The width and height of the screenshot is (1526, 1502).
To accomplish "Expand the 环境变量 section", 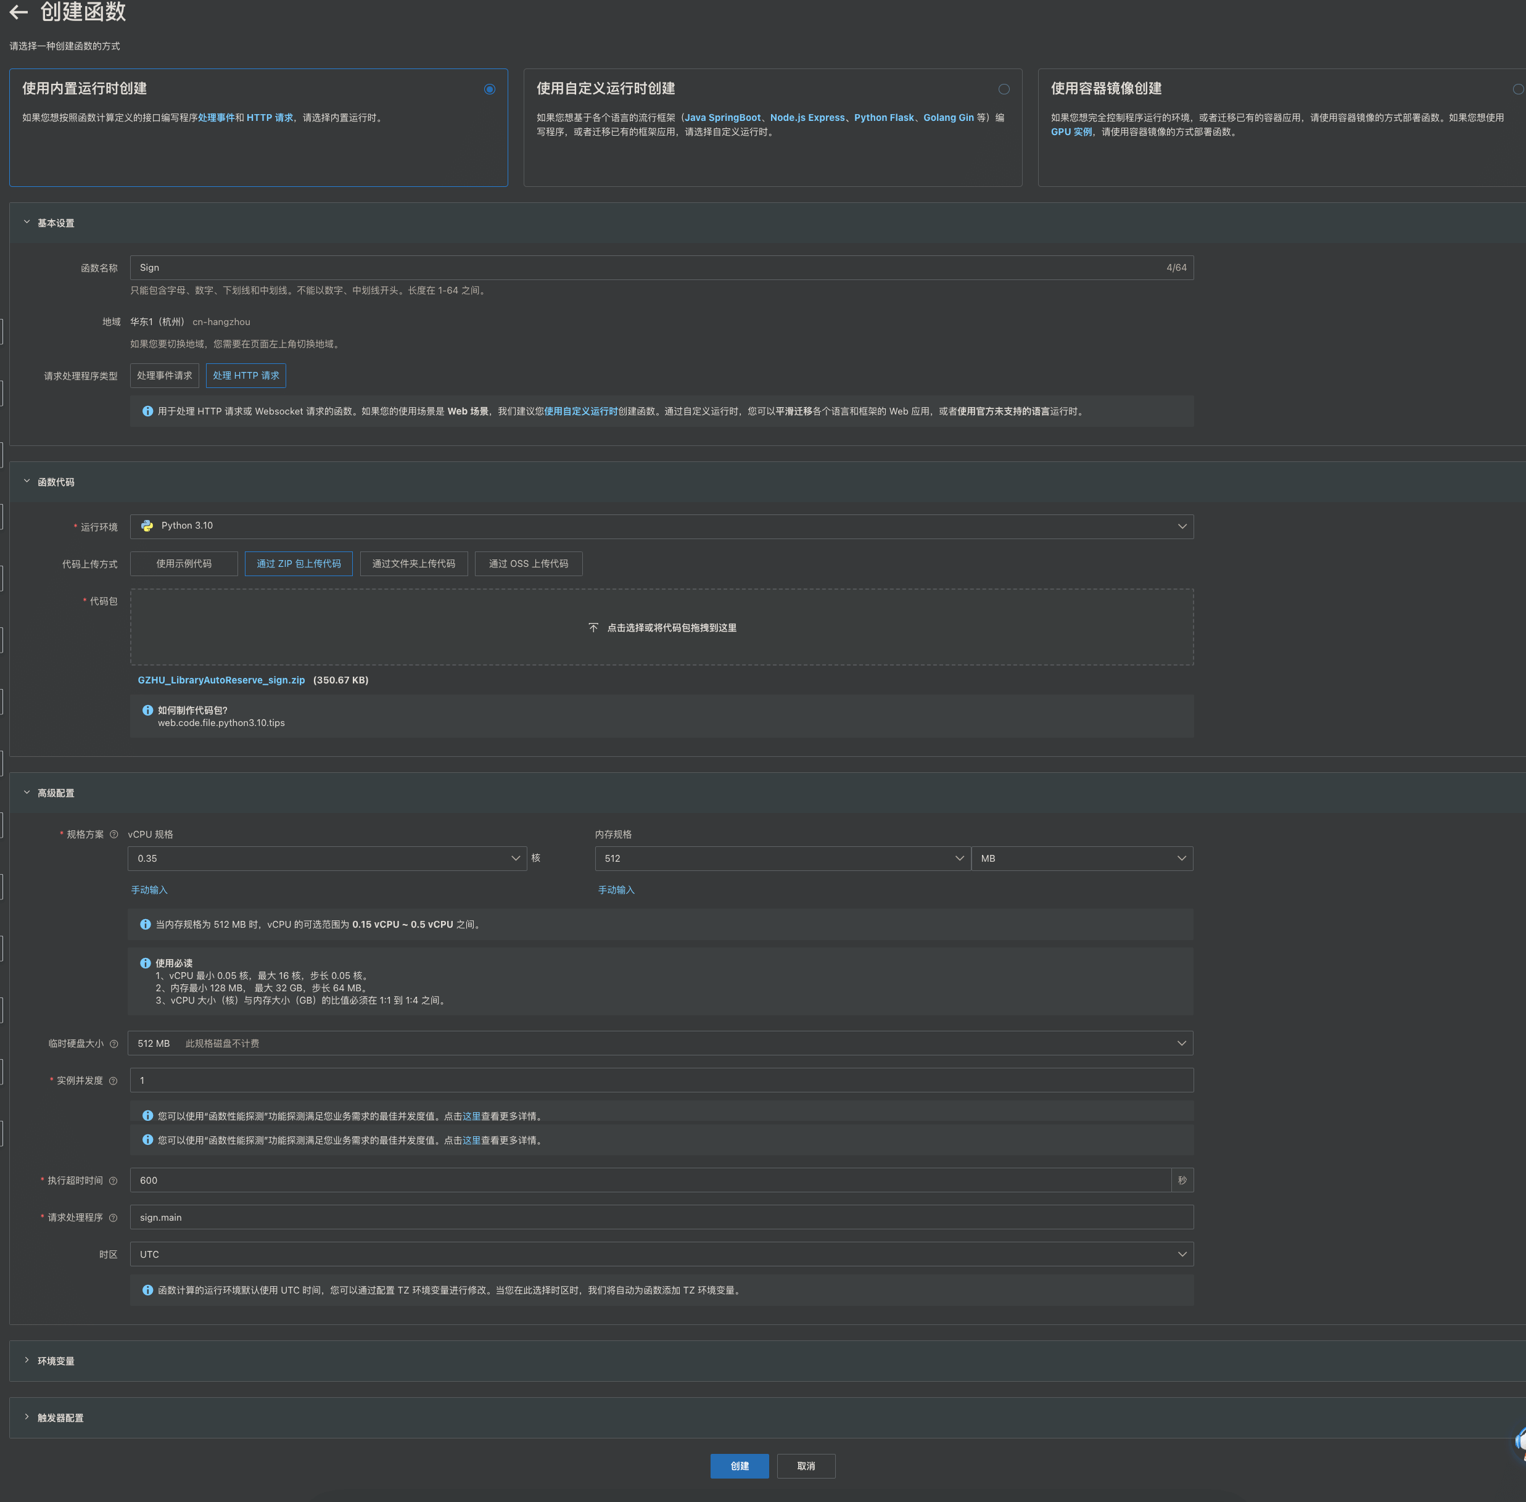I will click(x=55, y=1361).
